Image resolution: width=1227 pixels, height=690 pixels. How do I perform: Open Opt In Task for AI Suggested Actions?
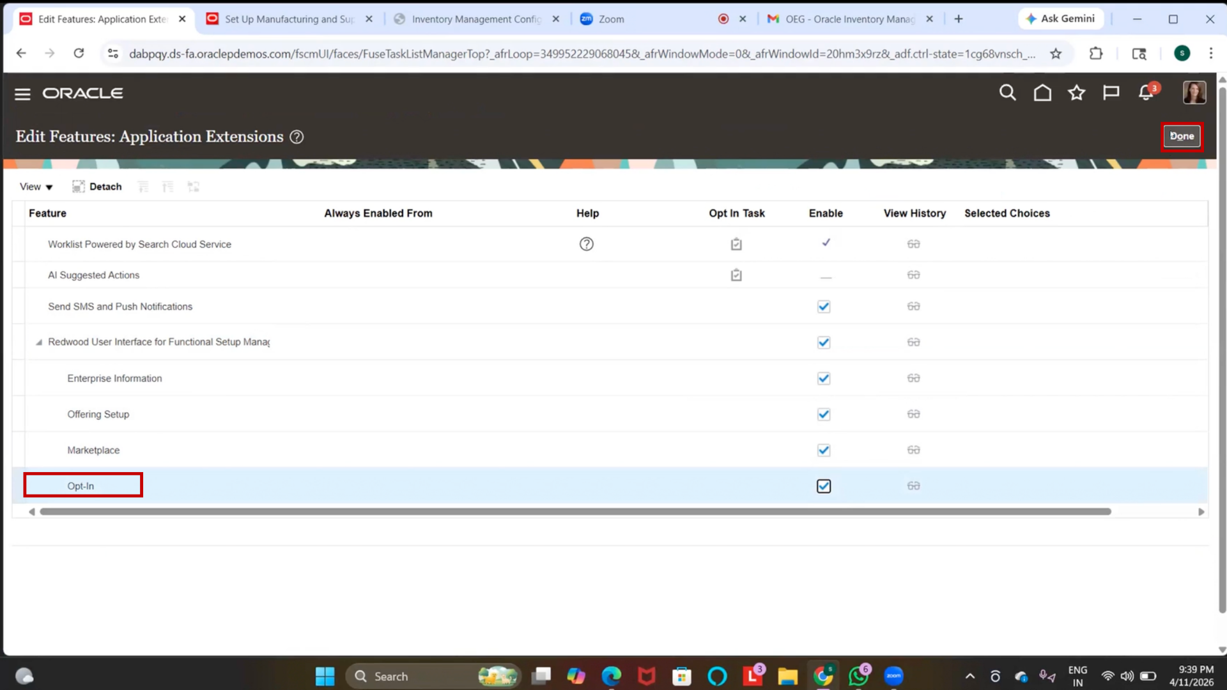tap(736, 275)
